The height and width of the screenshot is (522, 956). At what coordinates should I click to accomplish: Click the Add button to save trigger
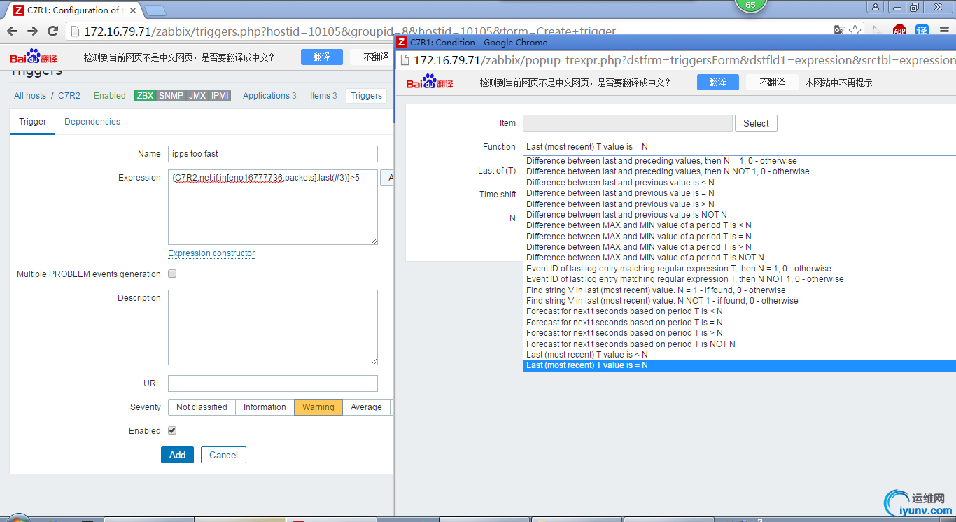(x=177, y=454)
